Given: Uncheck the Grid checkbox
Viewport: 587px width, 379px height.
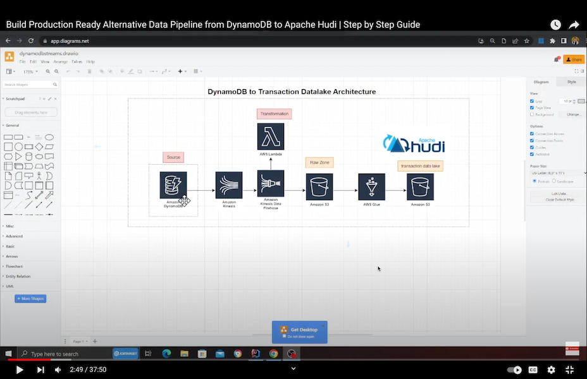Looking at the screenshot, I should [x=532, y=101].
